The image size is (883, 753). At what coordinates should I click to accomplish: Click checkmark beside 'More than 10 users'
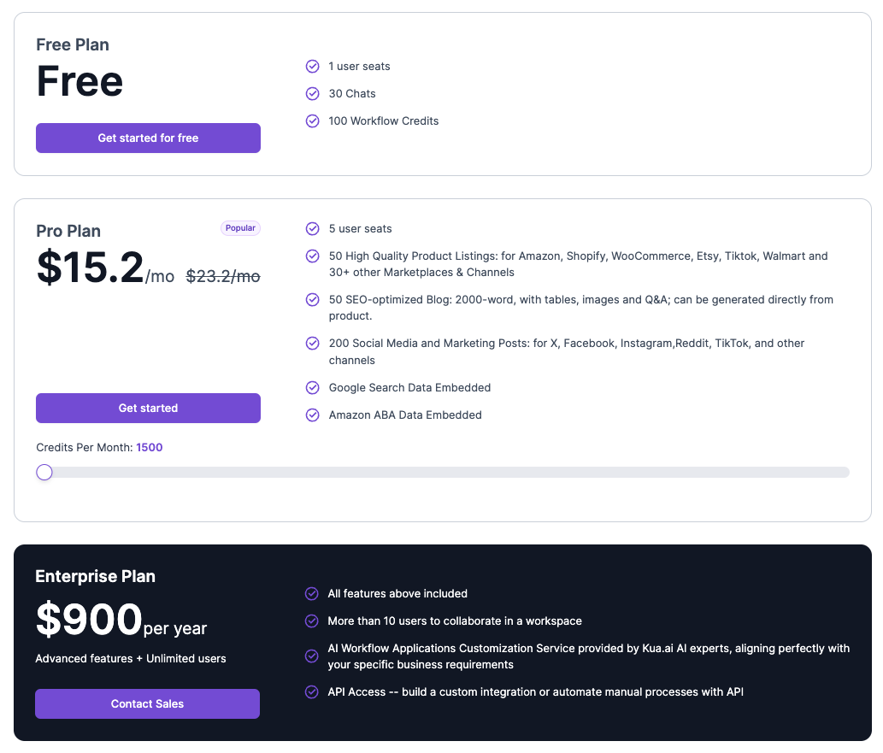(x=312, y=621)
